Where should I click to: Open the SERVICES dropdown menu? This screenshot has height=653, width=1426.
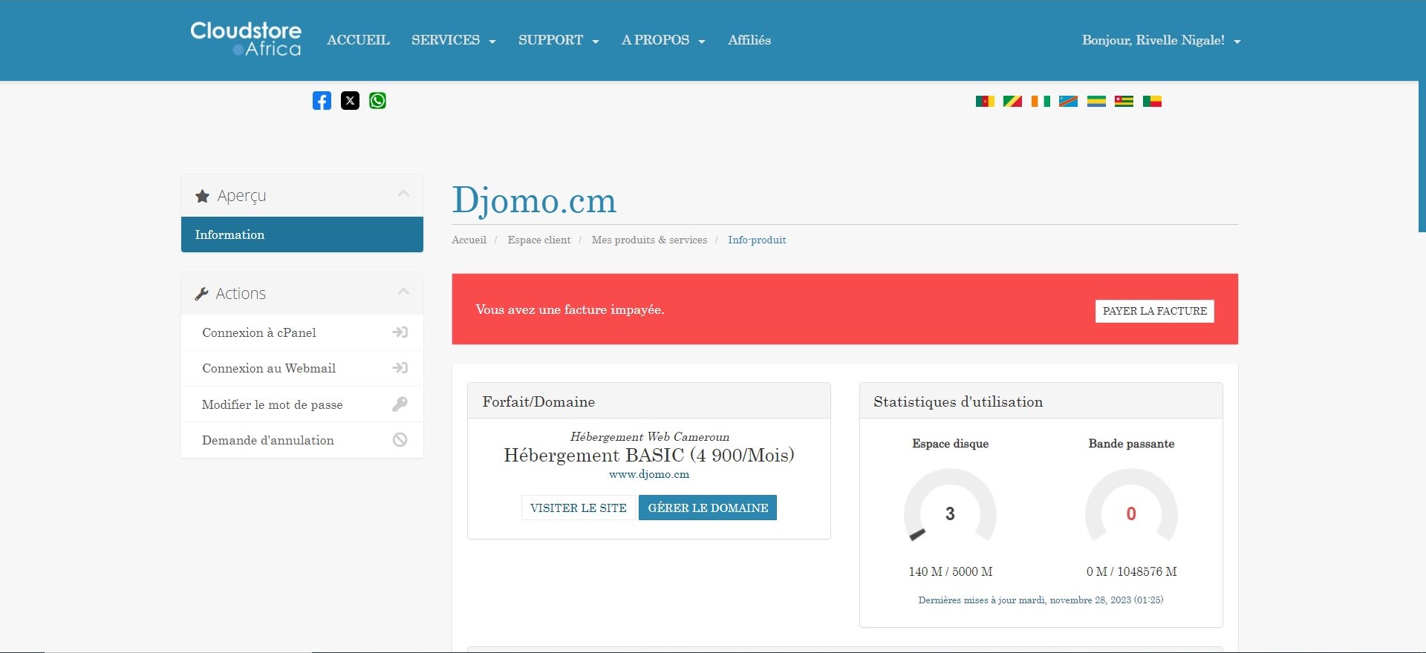click(453, 40)
